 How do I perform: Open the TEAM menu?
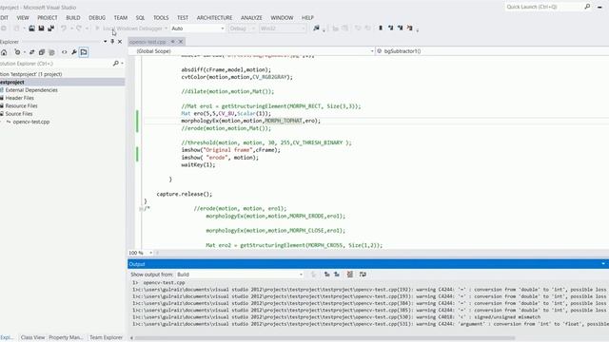(121, 17)
